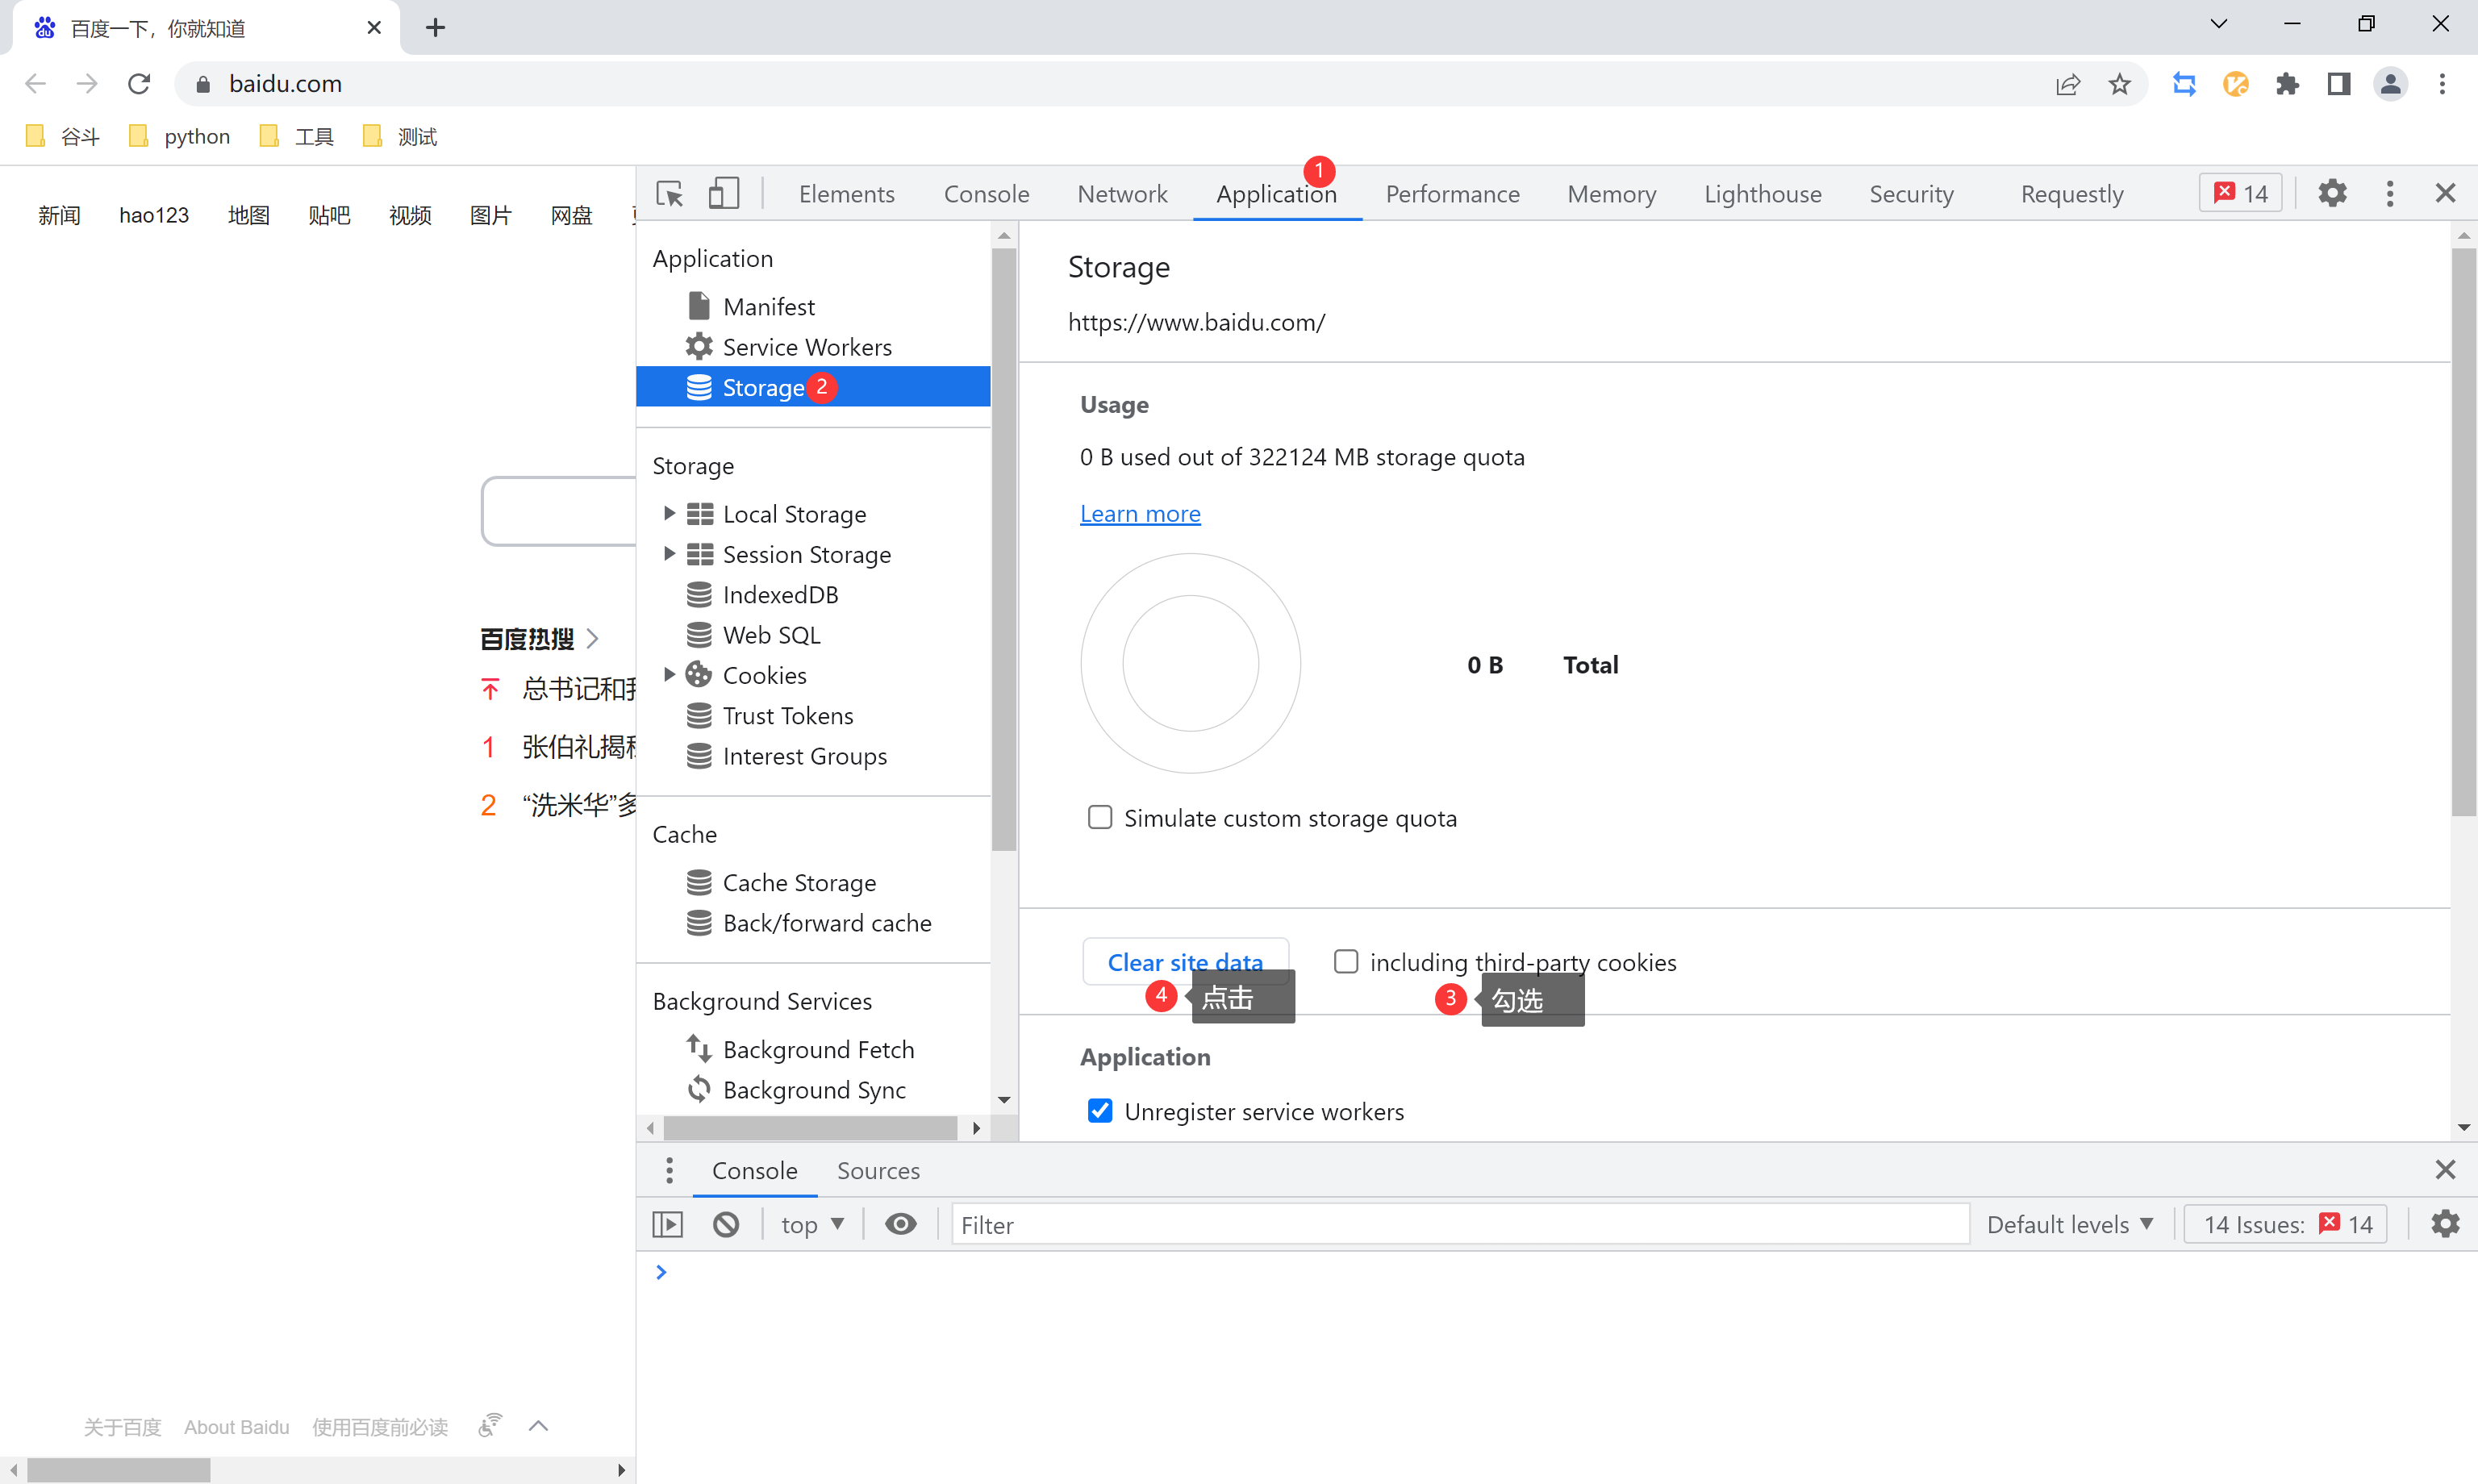Click the Interest Groups icon in sidebar
The image size is (2478, 1484).
coord(699,757)
